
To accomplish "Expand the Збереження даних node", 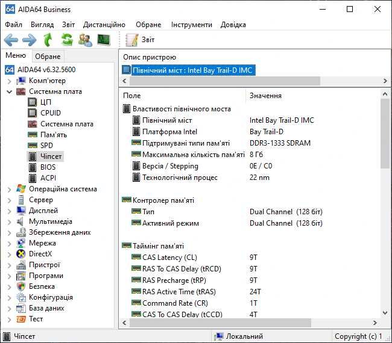I will (9, 233).
